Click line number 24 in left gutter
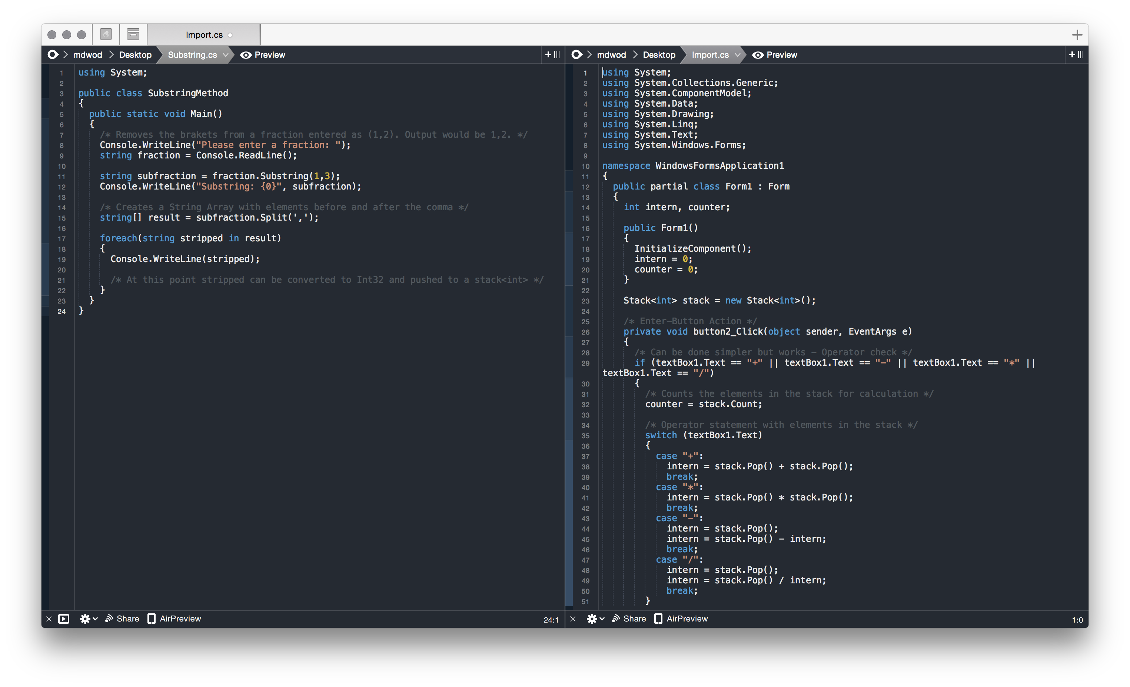 tap(62, 312)
